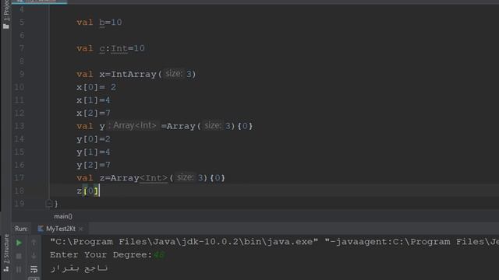Click the 'z[0]' expression on line 18

tap(88, 191)
